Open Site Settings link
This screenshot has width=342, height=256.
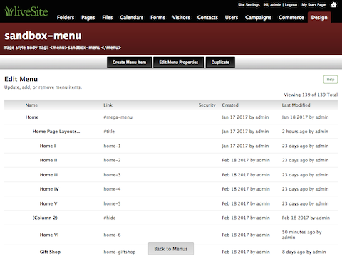click(249, 5)
